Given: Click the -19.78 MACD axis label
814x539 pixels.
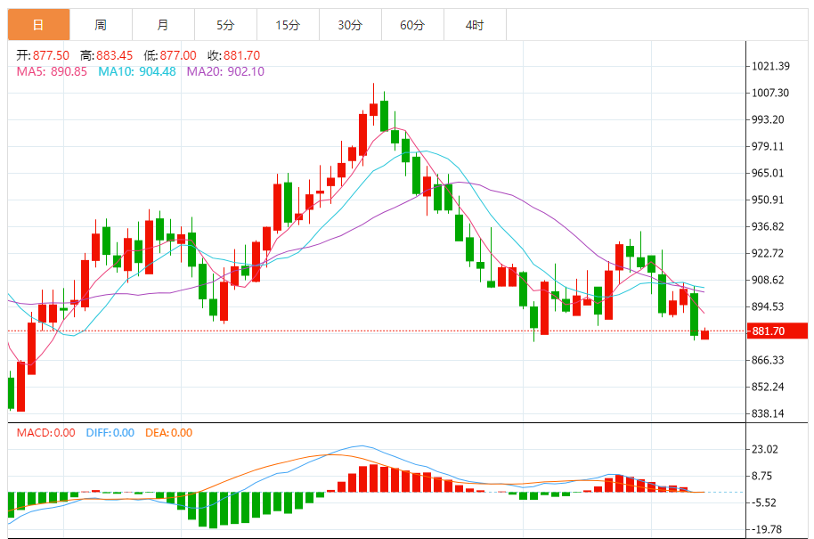Looking at the screenshot, I should (766, 529).
